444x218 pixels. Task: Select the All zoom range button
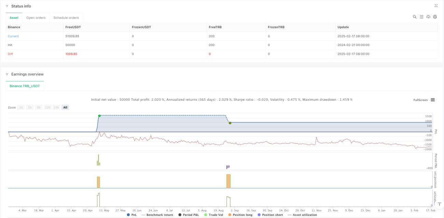click(65, 107)
